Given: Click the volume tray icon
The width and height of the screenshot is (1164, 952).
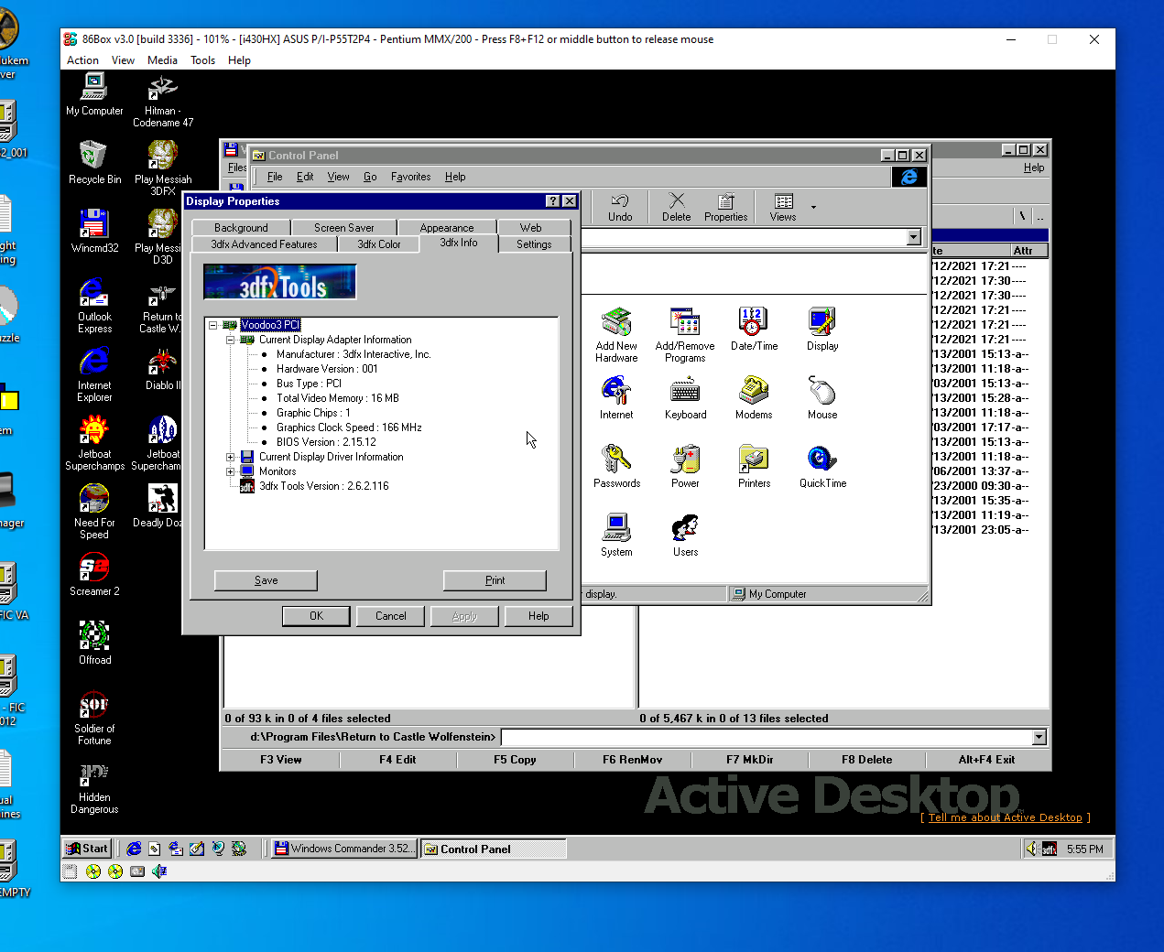Looking at the screenshot, I should (x=1032, y=849).
